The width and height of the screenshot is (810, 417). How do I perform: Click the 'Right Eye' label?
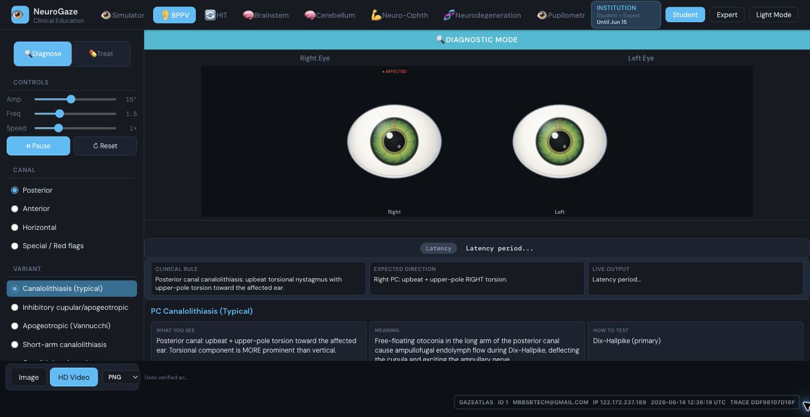(315, 58)
